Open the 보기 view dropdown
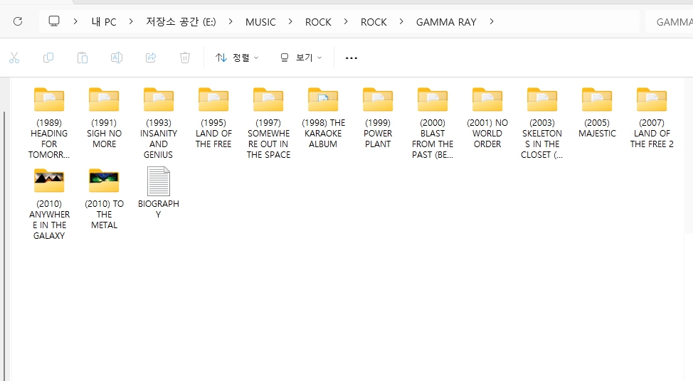693x381 pixels. (x=301, y=58)
